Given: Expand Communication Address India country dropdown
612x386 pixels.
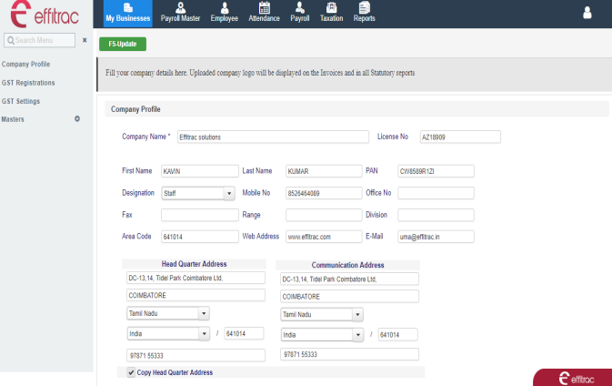Looking at the screenshot, I should tap(357, 334).
